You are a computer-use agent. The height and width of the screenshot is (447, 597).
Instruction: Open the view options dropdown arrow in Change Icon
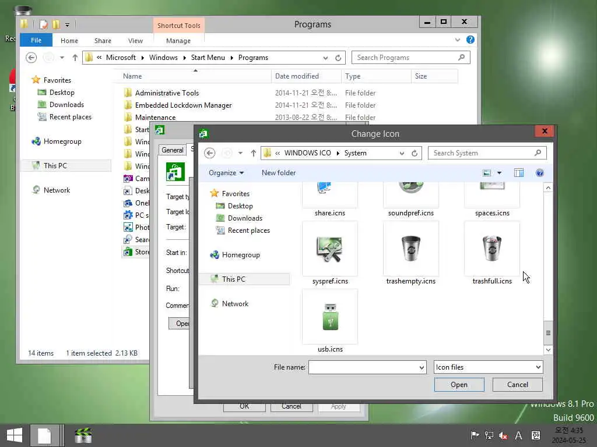pos(499,173)
